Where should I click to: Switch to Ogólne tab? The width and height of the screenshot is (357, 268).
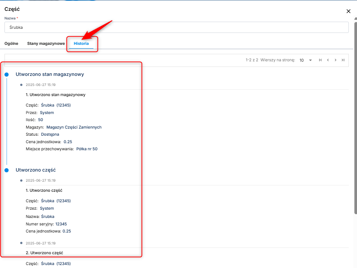pos(11,43)
